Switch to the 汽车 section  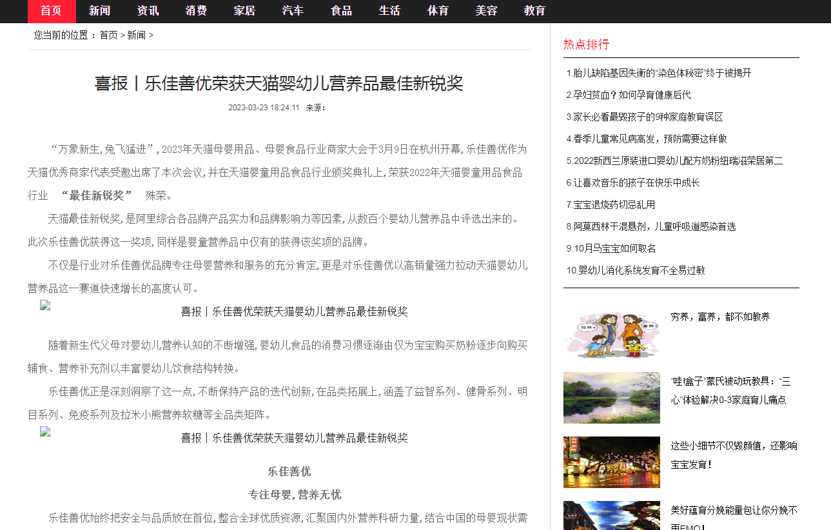pos(293,11)
